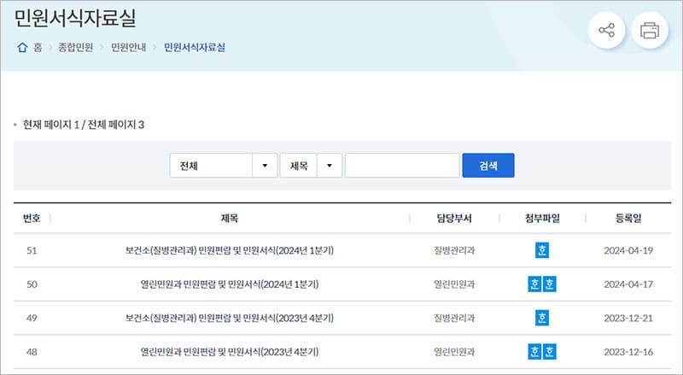Click the home icon in breadcrumb
The height and width of the screenshot is (375, 683).
click(x=22, y=48)
